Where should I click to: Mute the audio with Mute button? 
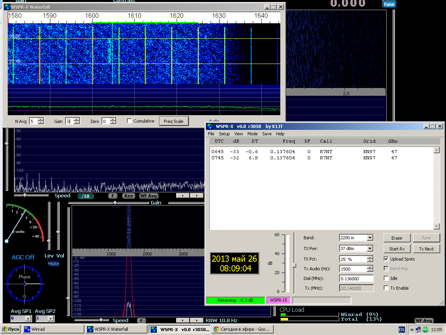click(x=53, y=264)
